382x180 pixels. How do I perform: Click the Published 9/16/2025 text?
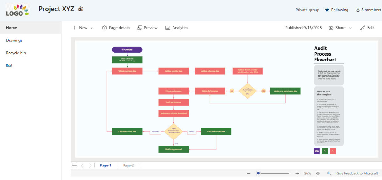(303, 28)
